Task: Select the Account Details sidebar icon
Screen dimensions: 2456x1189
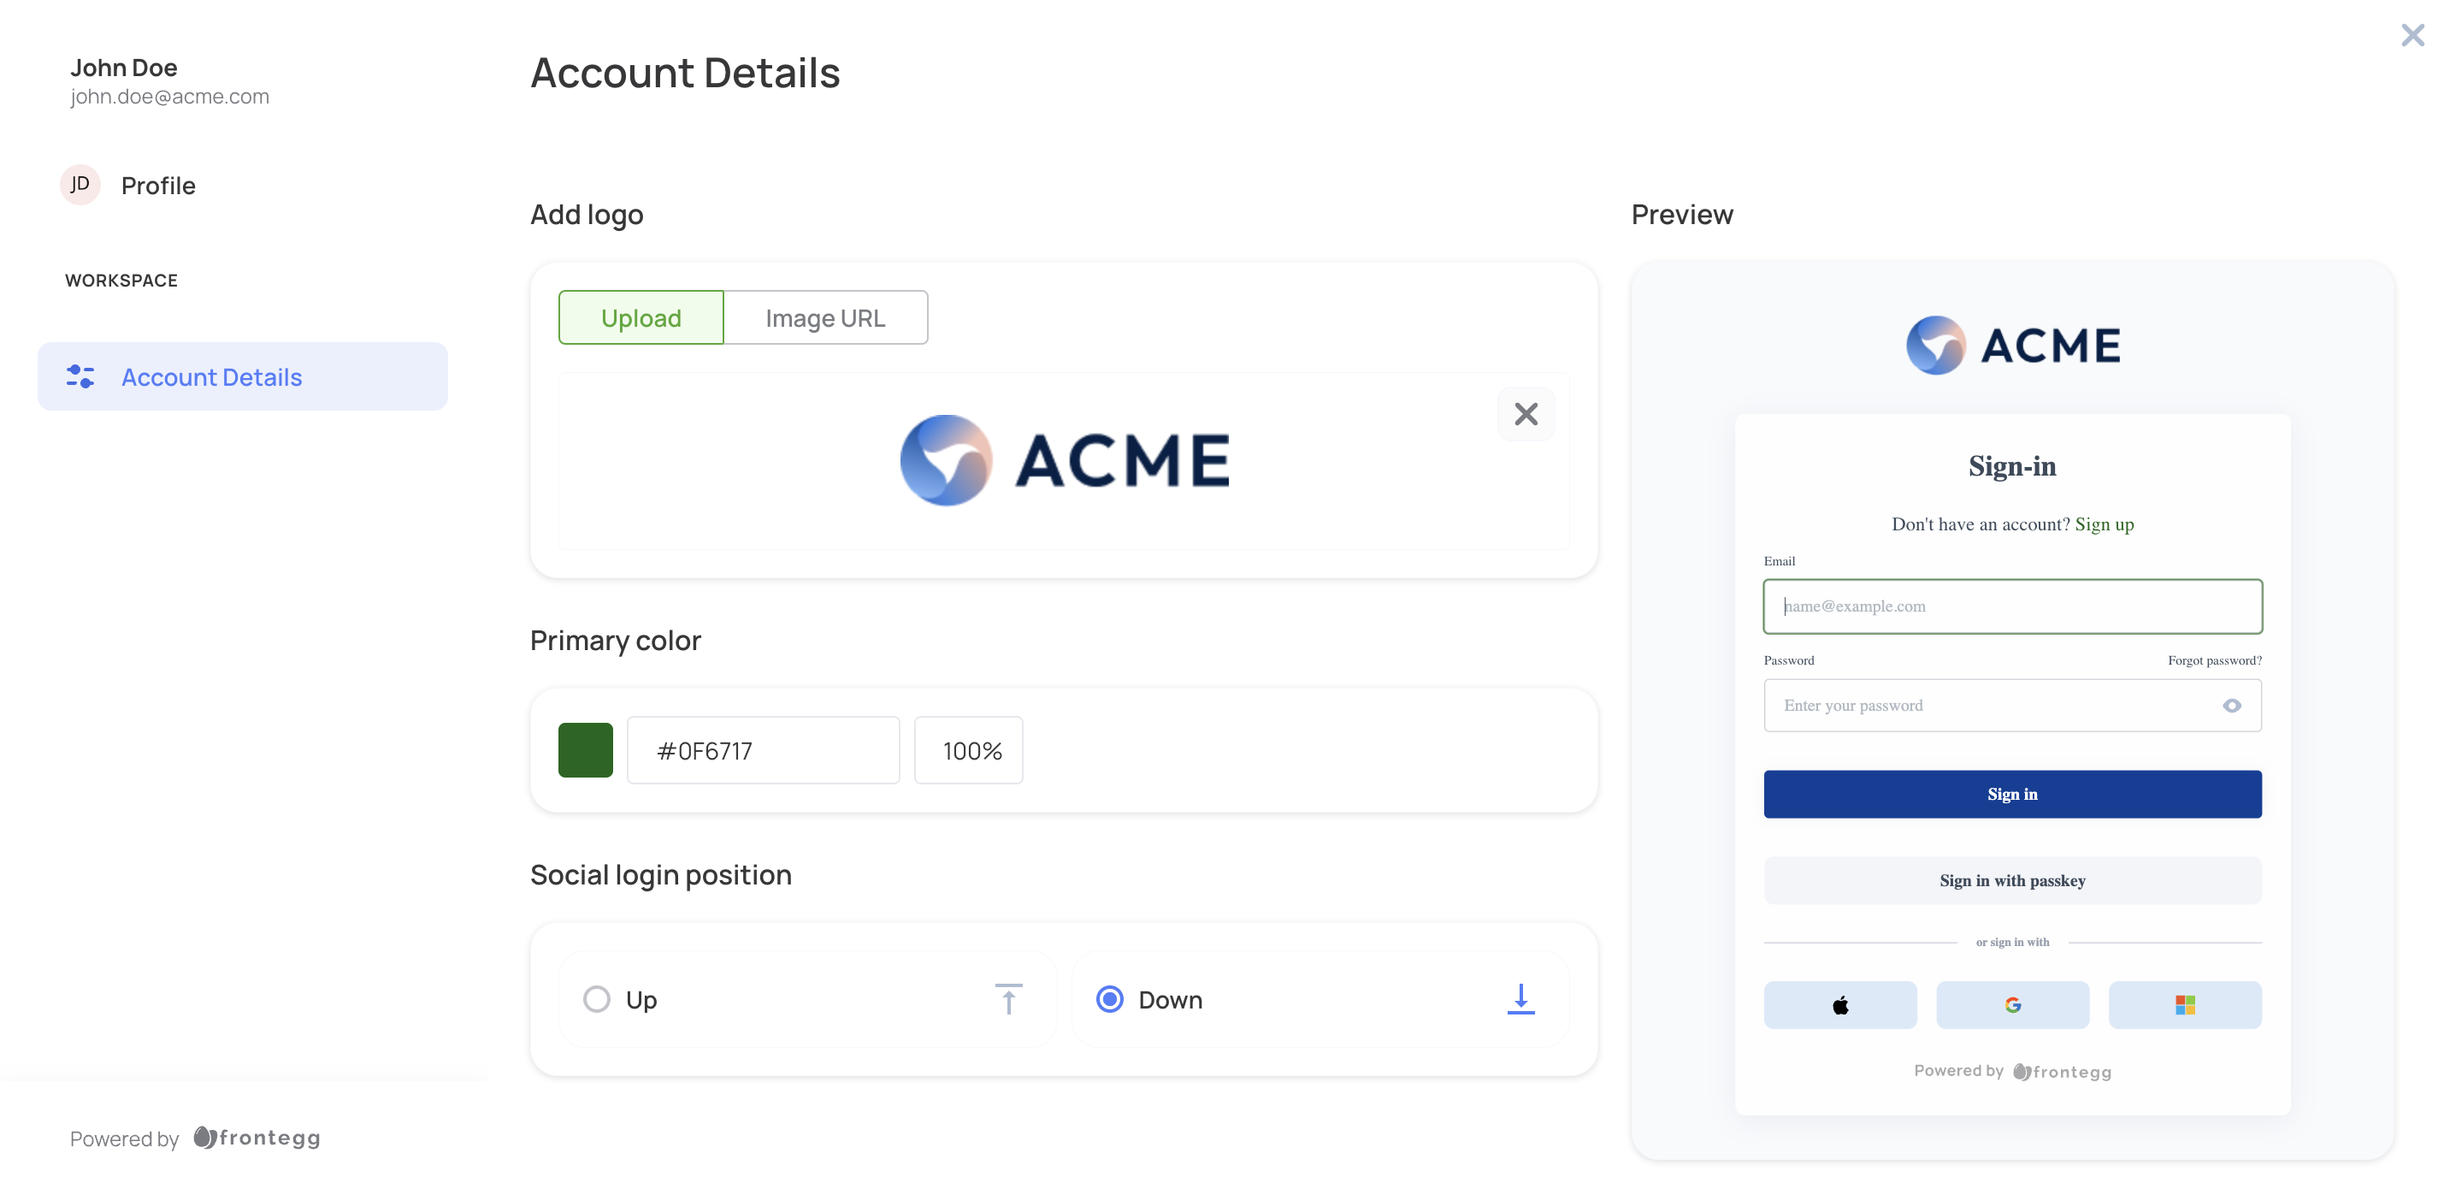Action: pyautogui.click(x=80, y=376)
